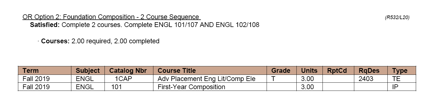Image resolution: width=445 pixels, height=108 pixels.
Task: Click the Units column header
Action: pyautogui.click(x=309, y=70)
